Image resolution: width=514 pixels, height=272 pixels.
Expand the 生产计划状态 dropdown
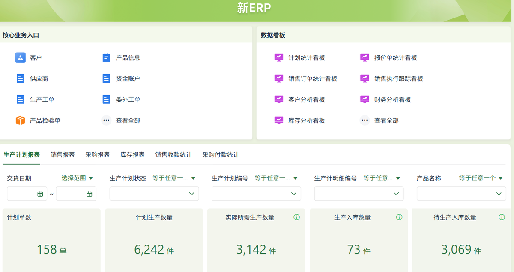click(x=154, y=193)
